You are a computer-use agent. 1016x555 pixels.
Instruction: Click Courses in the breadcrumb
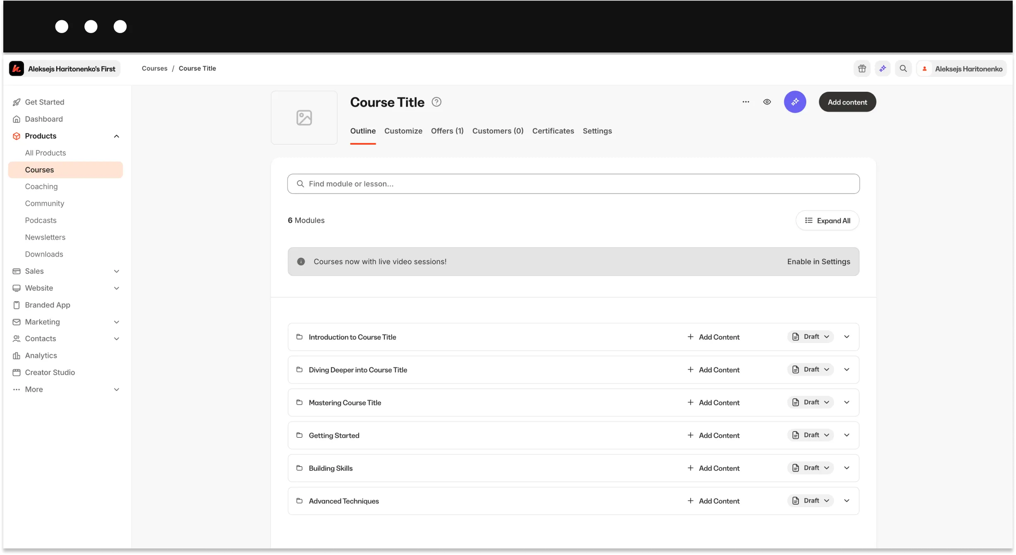(154, 69)
